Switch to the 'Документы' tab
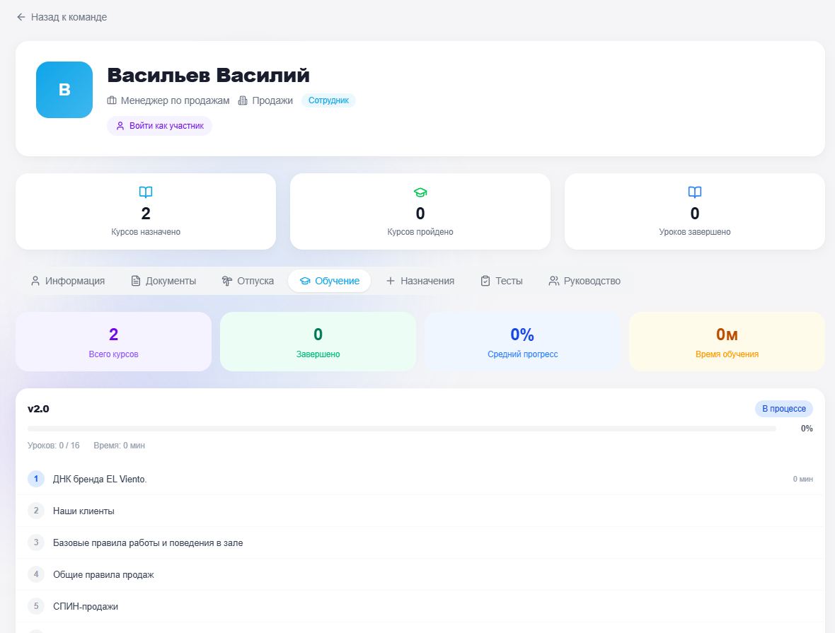Image resolution: width=835 pixels, height=633 pixels. click(x=163, y=281)
